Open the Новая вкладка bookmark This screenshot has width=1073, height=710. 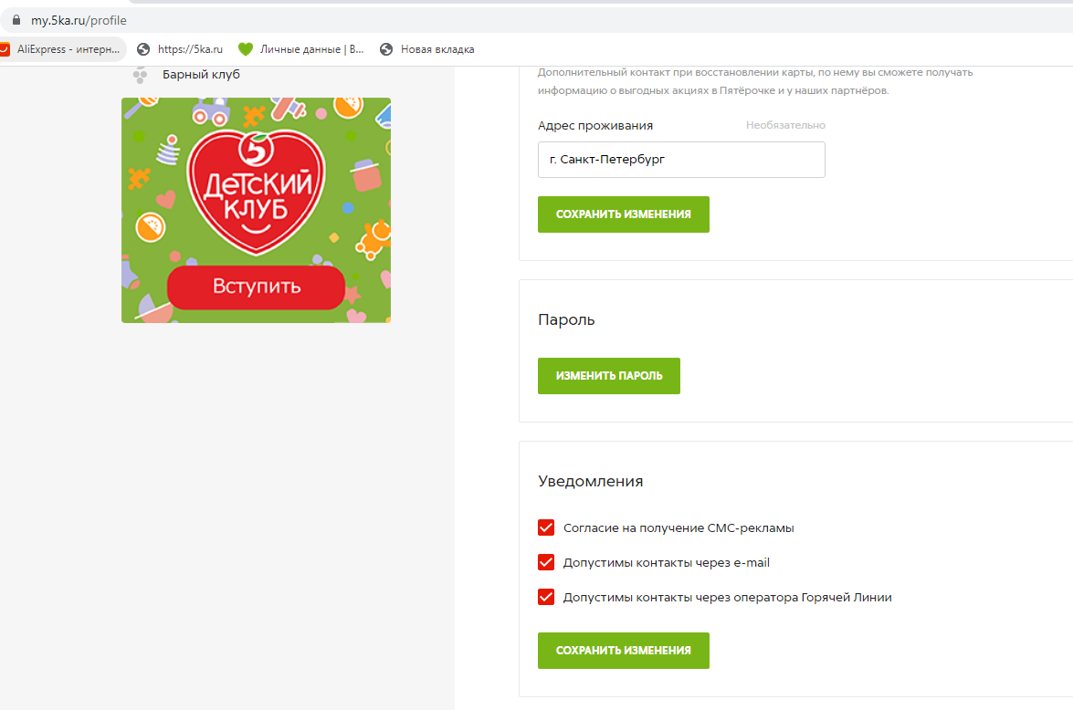pos(427,49)
